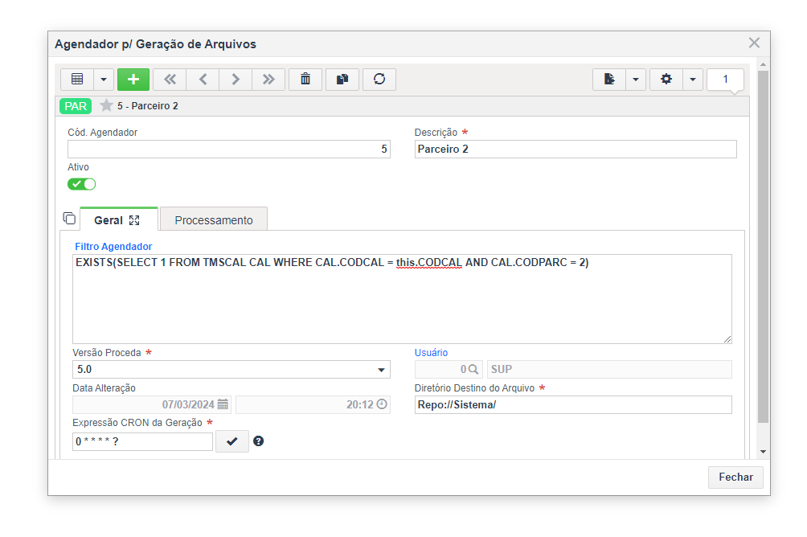Click the green PAR badge

click(x=76, y=106)
